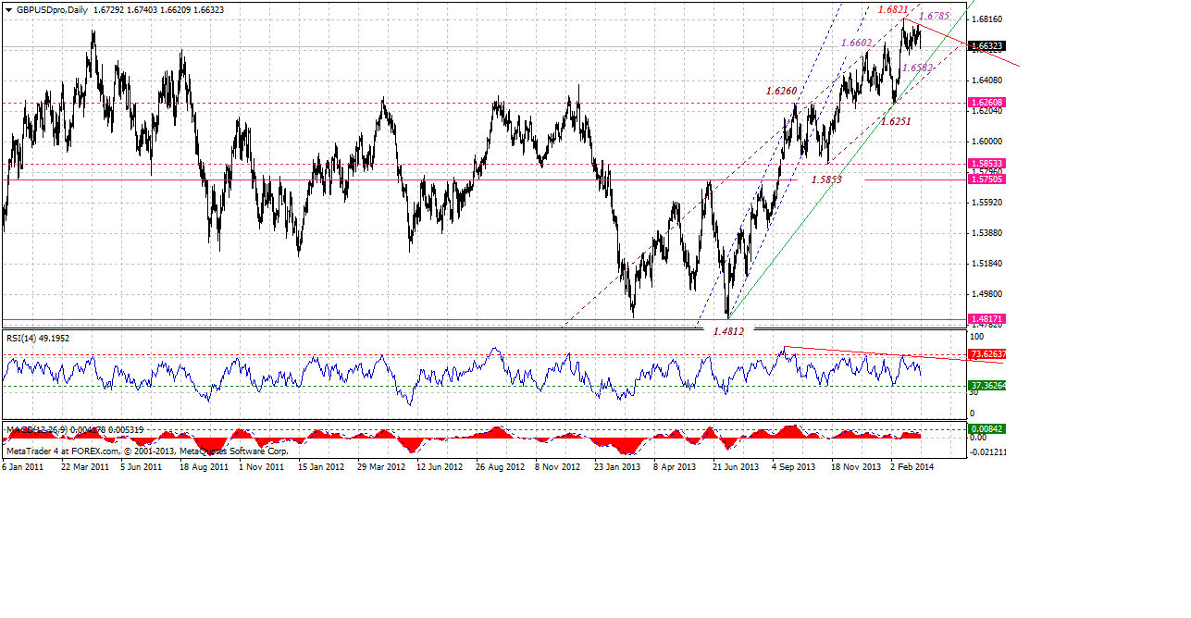Click the 1.48171 pink price tag
Image resolution: width=1191 pixels, height=618 pixels.
[986, 318]
